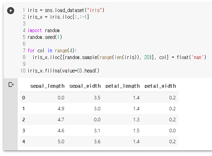
Task: Place cursor on line 1 with sns.load_dataset
Action: click(x=66, y=10)
